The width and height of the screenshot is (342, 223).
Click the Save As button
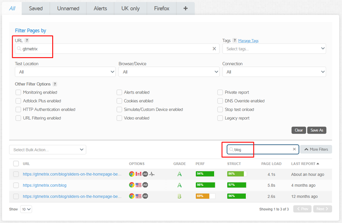[x=317, y=130]
